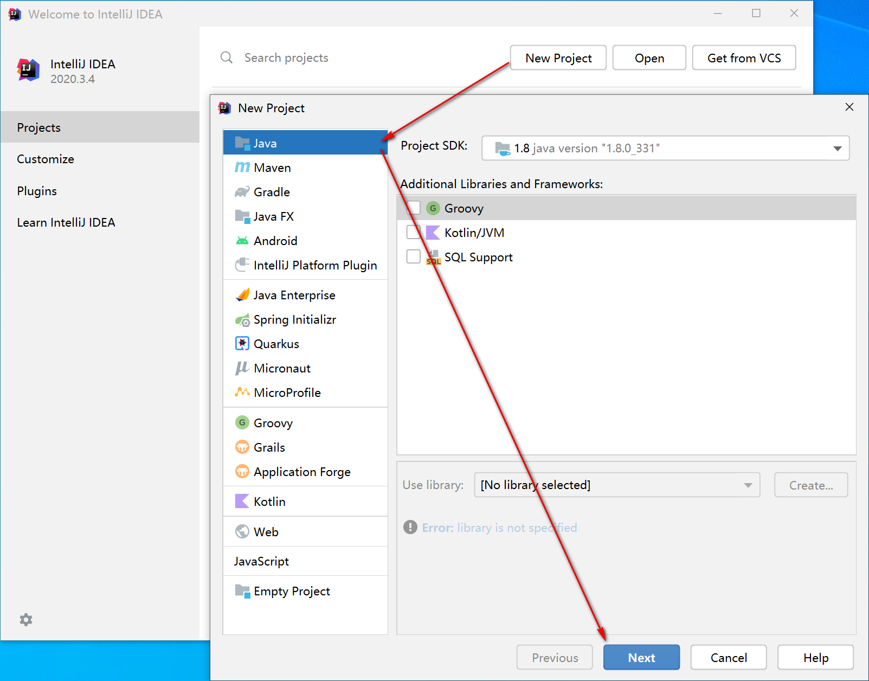Choose the Grails icon
869x681 pixels.
coord(242,447)
